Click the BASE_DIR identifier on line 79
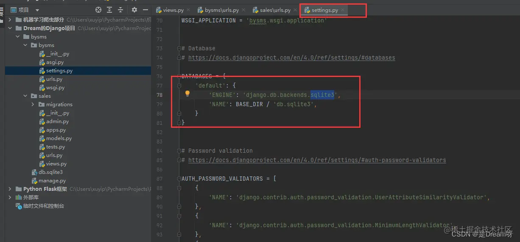 tap(249, 104)
